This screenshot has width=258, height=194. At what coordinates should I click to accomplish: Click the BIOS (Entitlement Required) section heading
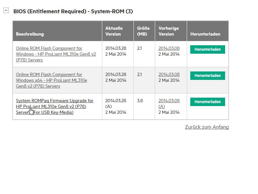click(x=73, y=11)
